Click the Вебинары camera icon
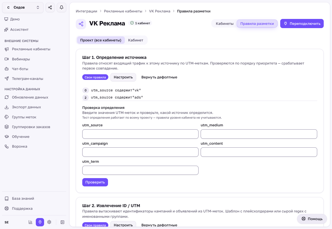The image size is (332, 229). [7, 59]
